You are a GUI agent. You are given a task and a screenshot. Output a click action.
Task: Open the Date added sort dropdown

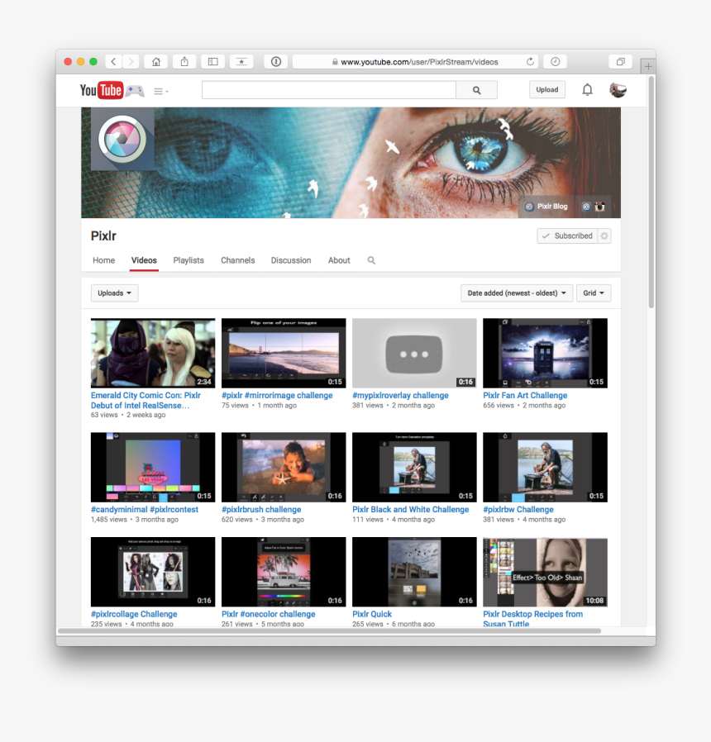(x=517, y=293)
